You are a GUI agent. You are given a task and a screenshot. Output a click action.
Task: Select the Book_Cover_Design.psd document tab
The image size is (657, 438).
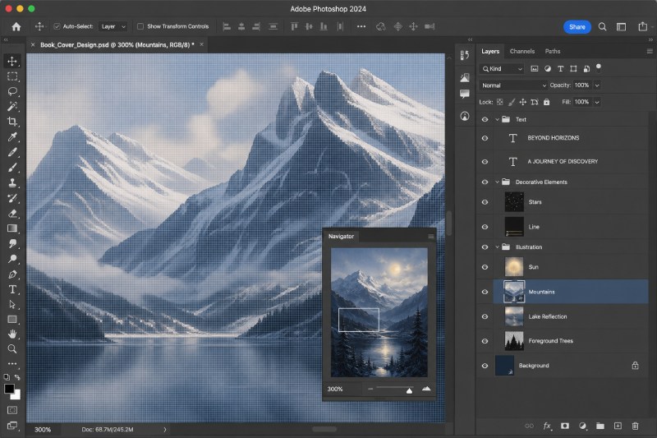click(117, 45)
